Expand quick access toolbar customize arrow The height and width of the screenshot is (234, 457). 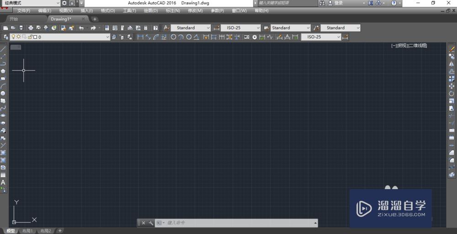click(82, 3)
